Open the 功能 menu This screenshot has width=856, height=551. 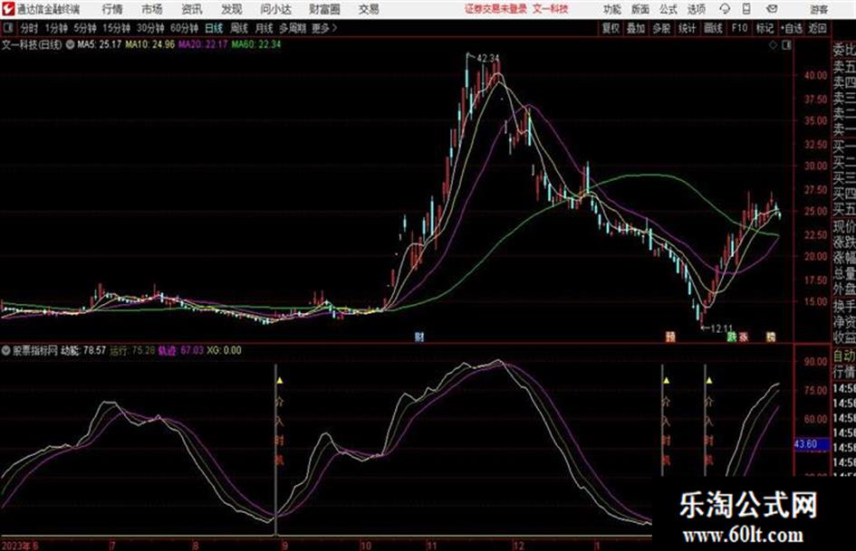point(612,9)
